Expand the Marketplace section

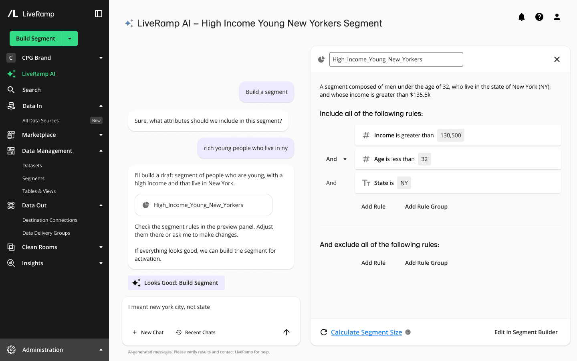click(x=101, y=135)
